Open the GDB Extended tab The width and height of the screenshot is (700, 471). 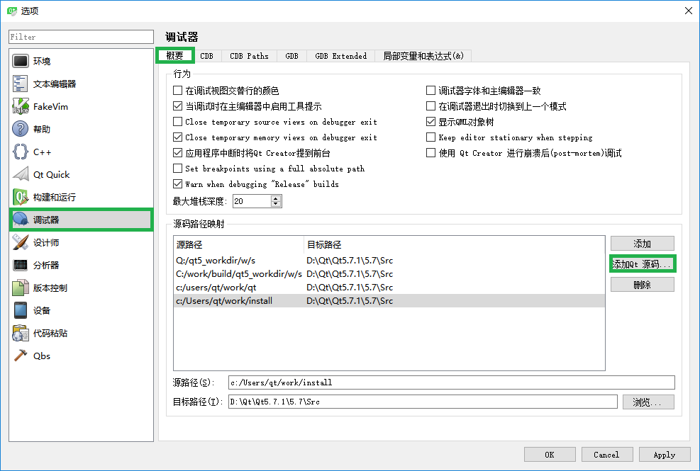click(341, 55)
